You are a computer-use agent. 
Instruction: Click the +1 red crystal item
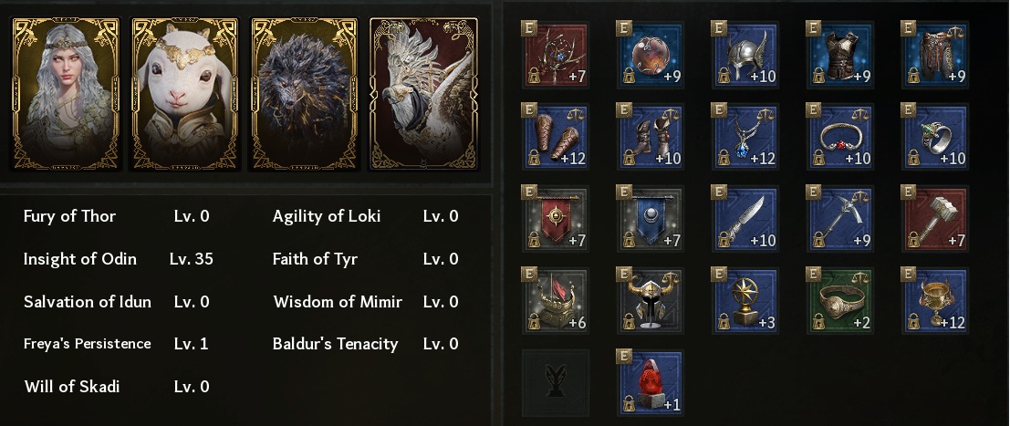tap(650, 382)
